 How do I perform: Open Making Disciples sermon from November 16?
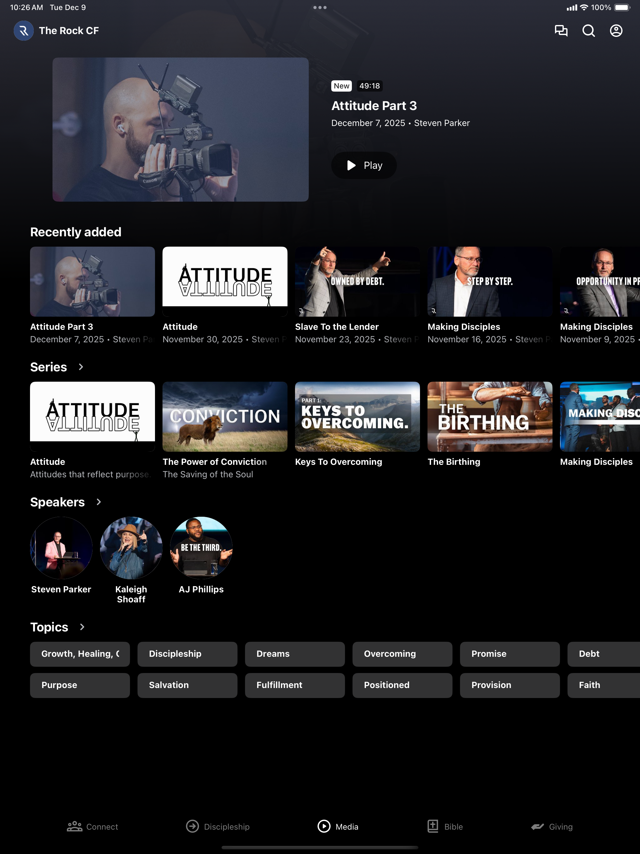(x=490, y=295)
